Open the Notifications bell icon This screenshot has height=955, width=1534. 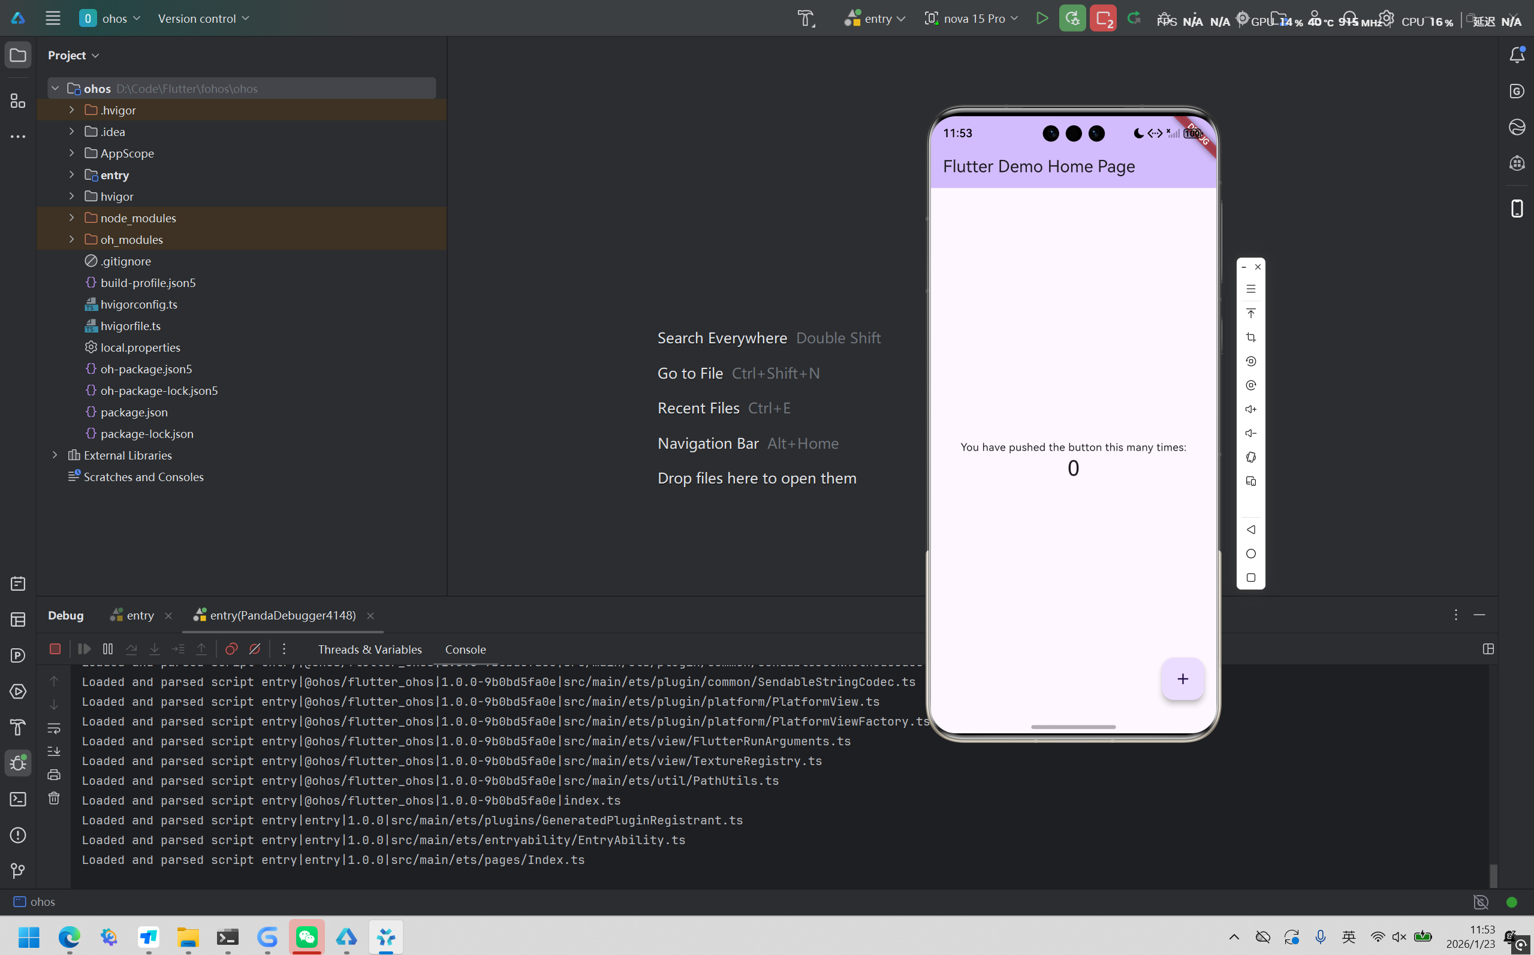point(1517,55)
